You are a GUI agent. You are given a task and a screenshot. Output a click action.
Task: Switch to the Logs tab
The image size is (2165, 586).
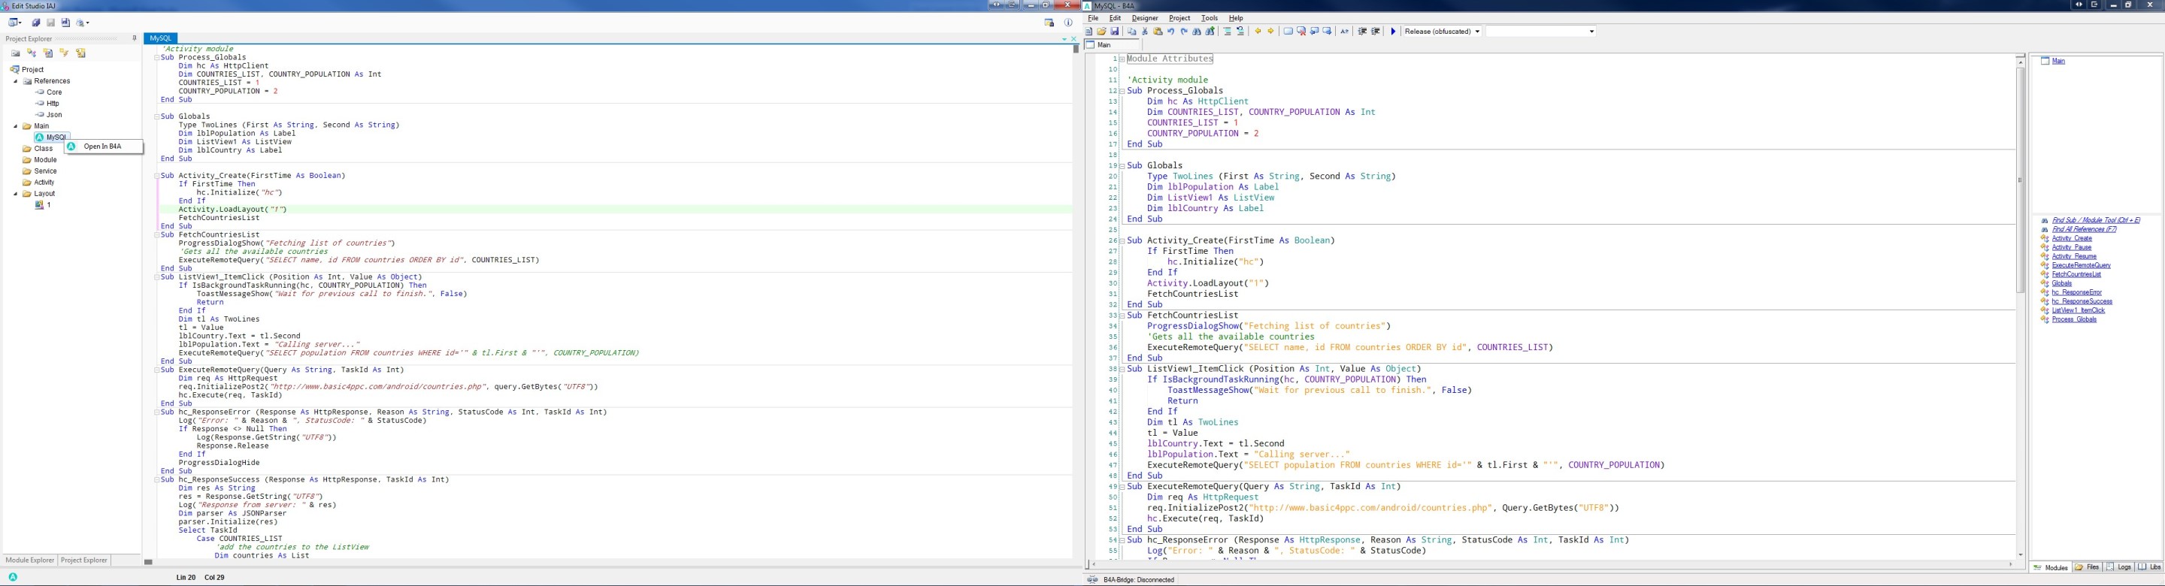tap(2119, 569)
